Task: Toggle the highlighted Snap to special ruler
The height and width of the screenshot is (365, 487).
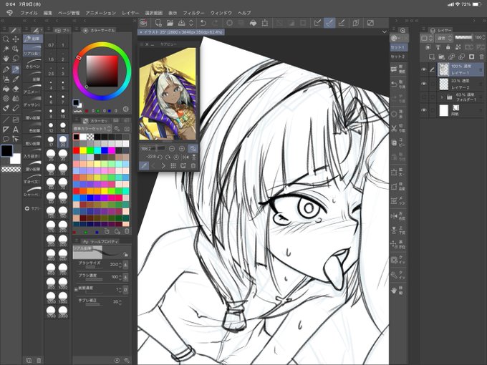Action: pos(329,23)
